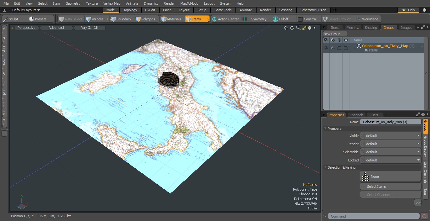The height and width of the screenshot is (221, 430).
Task: Open the Default Layouts dropdown
Action: tap(26, 10)
